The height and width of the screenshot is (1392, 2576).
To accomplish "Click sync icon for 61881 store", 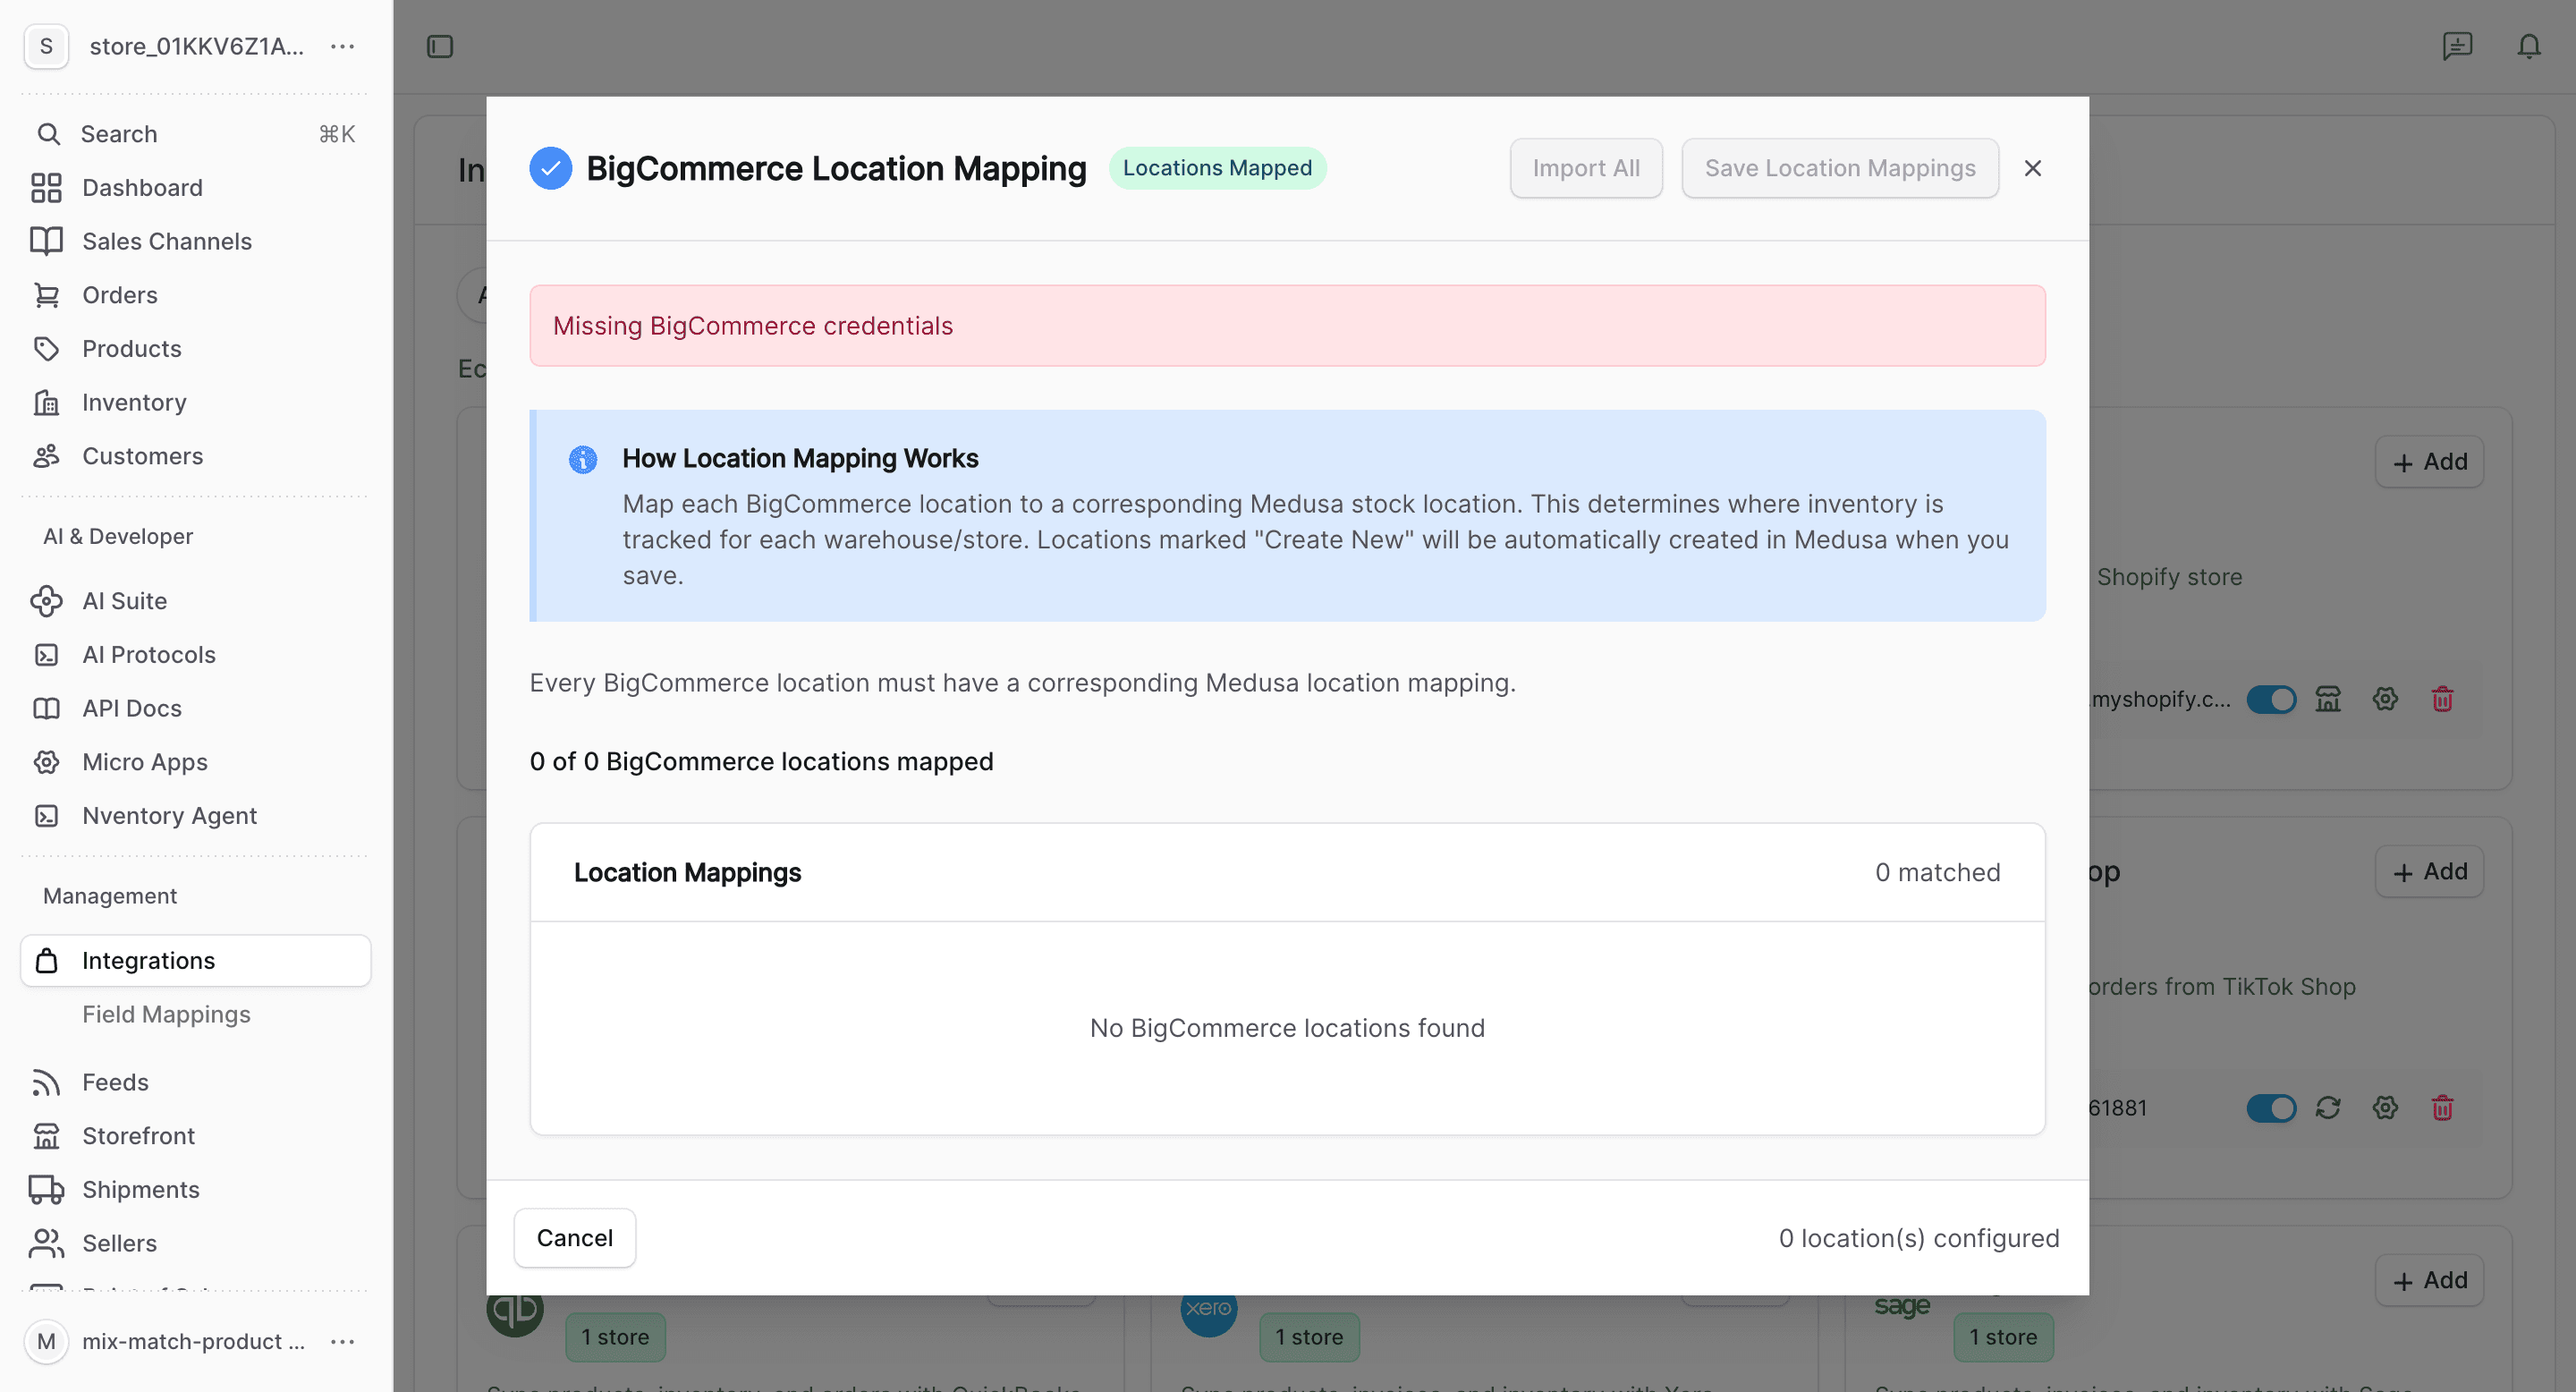I will 2328,1108.
